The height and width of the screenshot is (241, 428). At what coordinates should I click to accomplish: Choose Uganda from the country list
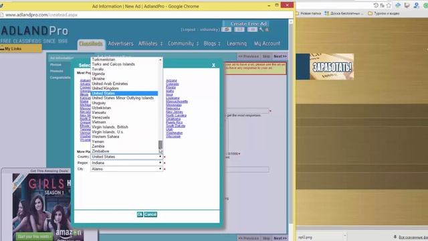click(x=124, y=74)
